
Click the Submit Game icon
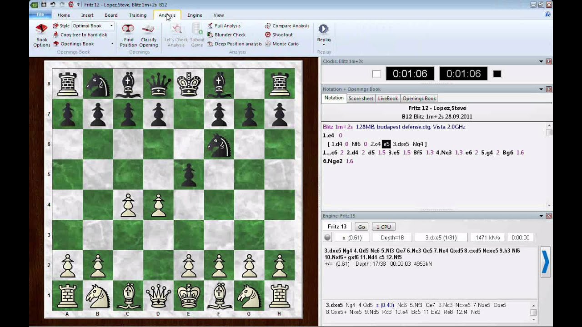[197, 29]
